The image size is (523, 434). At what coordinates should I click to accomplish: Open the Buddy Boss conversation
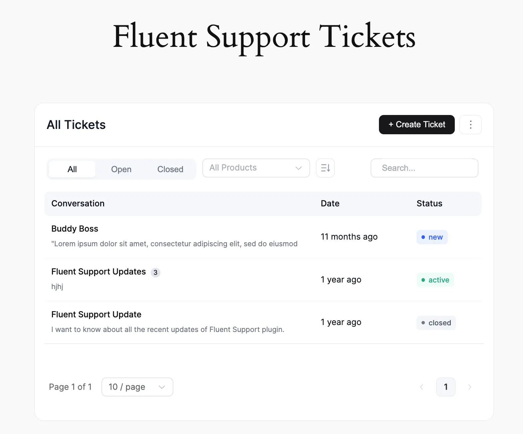coord(75,229)
